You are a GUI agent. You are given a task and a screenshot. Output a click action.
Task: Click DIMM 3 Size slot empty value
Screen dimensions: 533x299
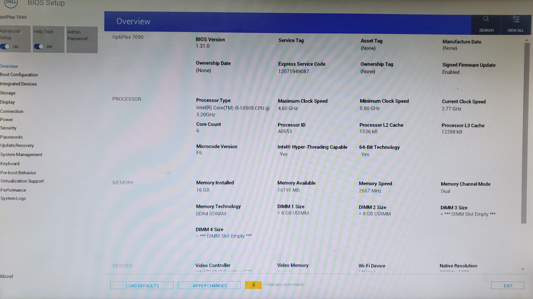468,214
